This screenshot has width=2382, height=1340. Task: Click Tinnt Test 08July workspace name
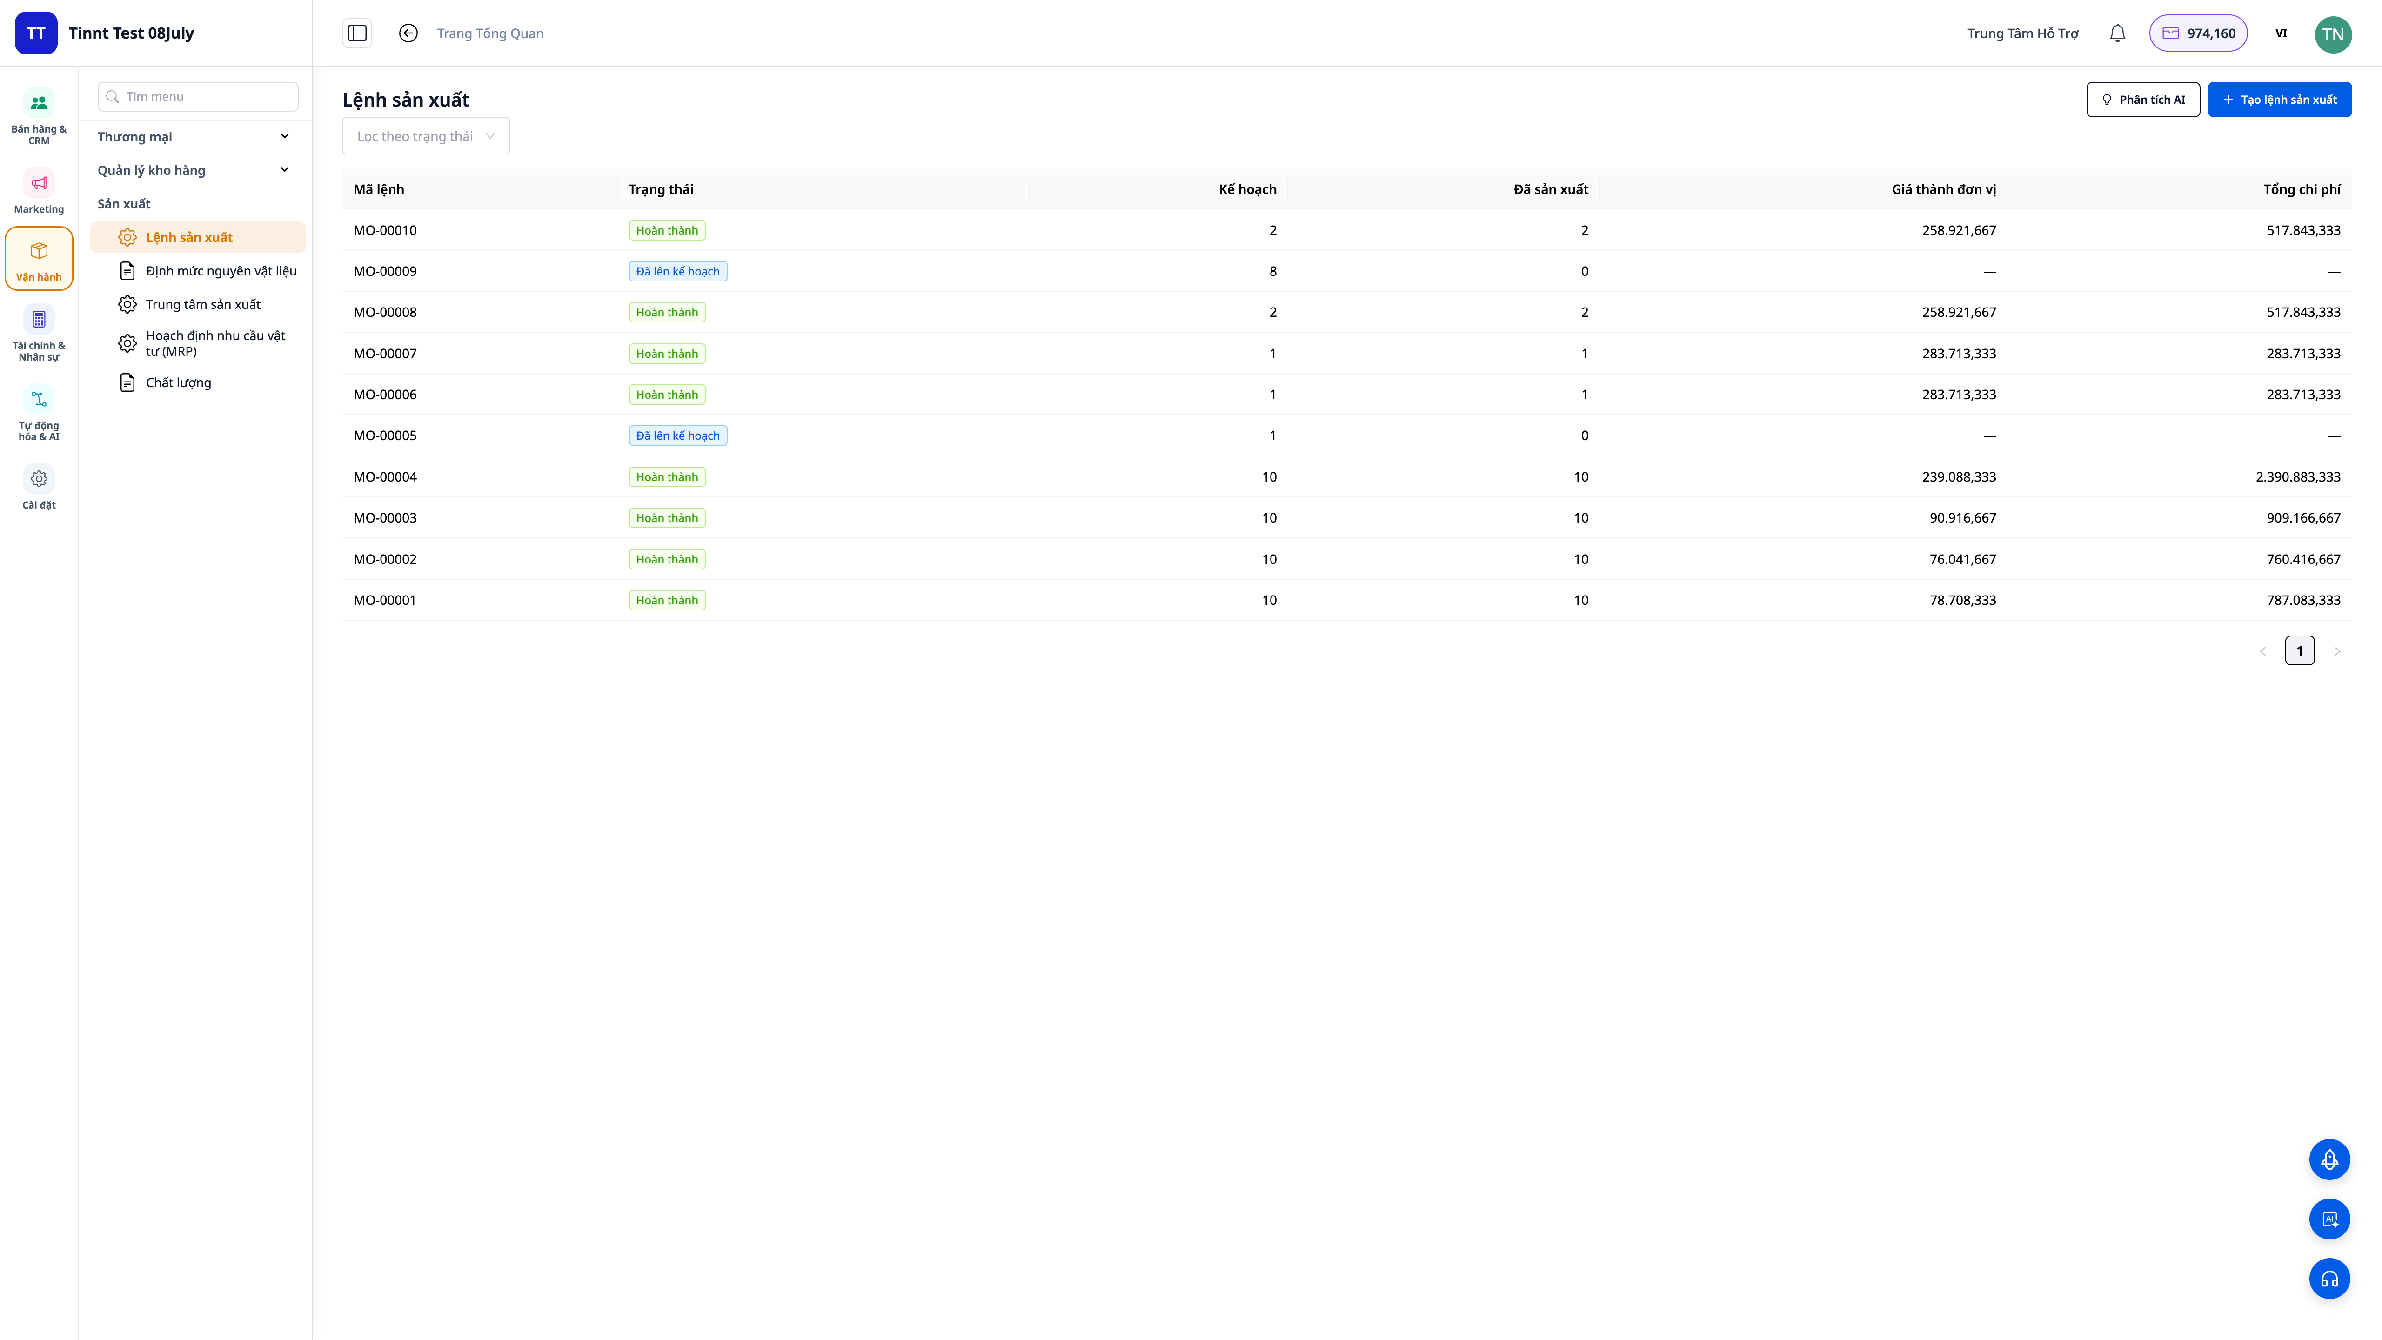tap(131, 33)
